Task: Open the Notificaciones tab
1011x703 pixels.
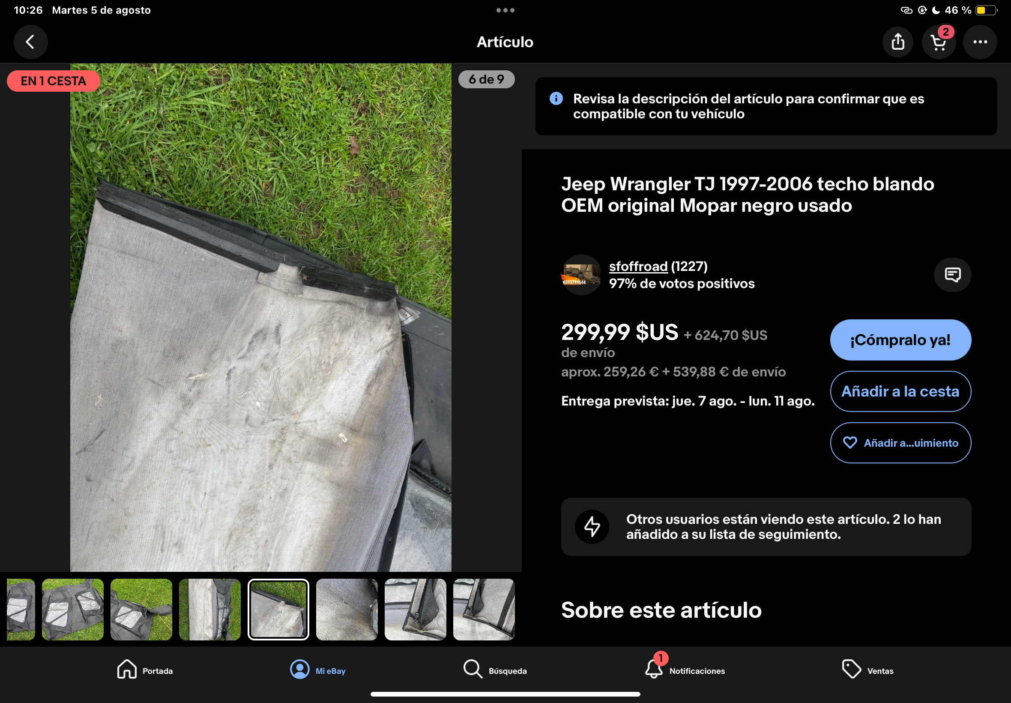Action: pos(685,670)
